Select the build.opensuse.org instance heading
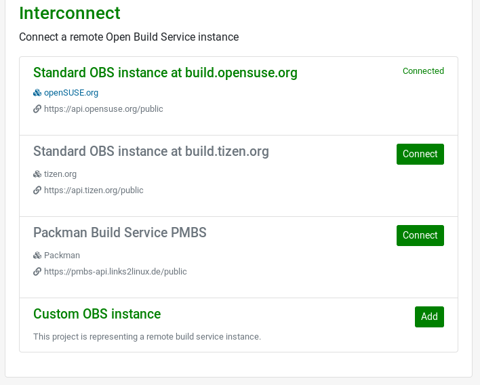480x385 pixels. [165, 73]
